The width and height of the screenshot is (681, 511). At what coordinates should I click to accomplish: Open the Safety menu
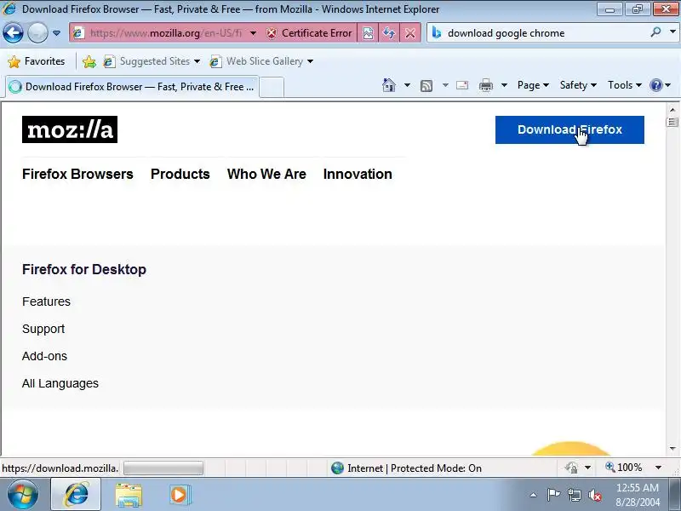point(578,85)
